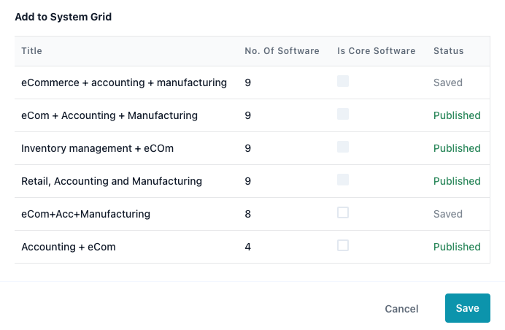505x330 pixels.
Task: Click the Status column header
Action: (x=448, y=51)
